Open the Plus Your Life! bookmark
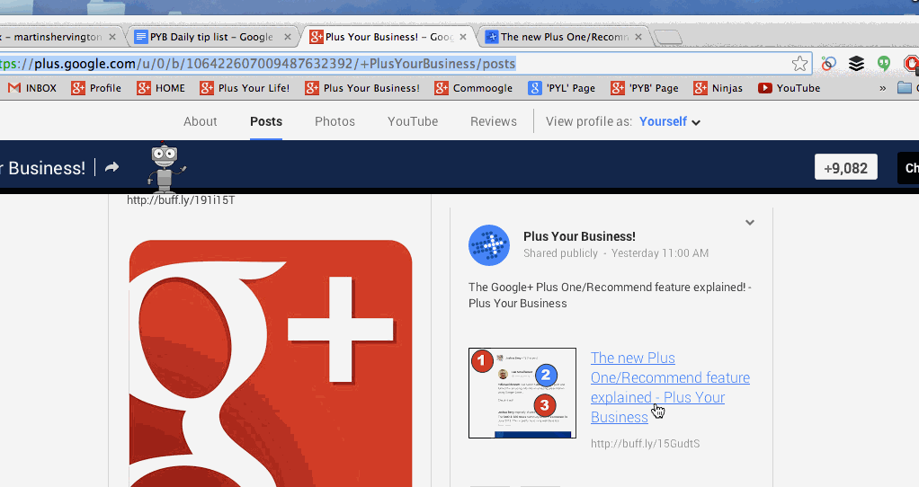The image size is (919, 487). click(245, 88)
